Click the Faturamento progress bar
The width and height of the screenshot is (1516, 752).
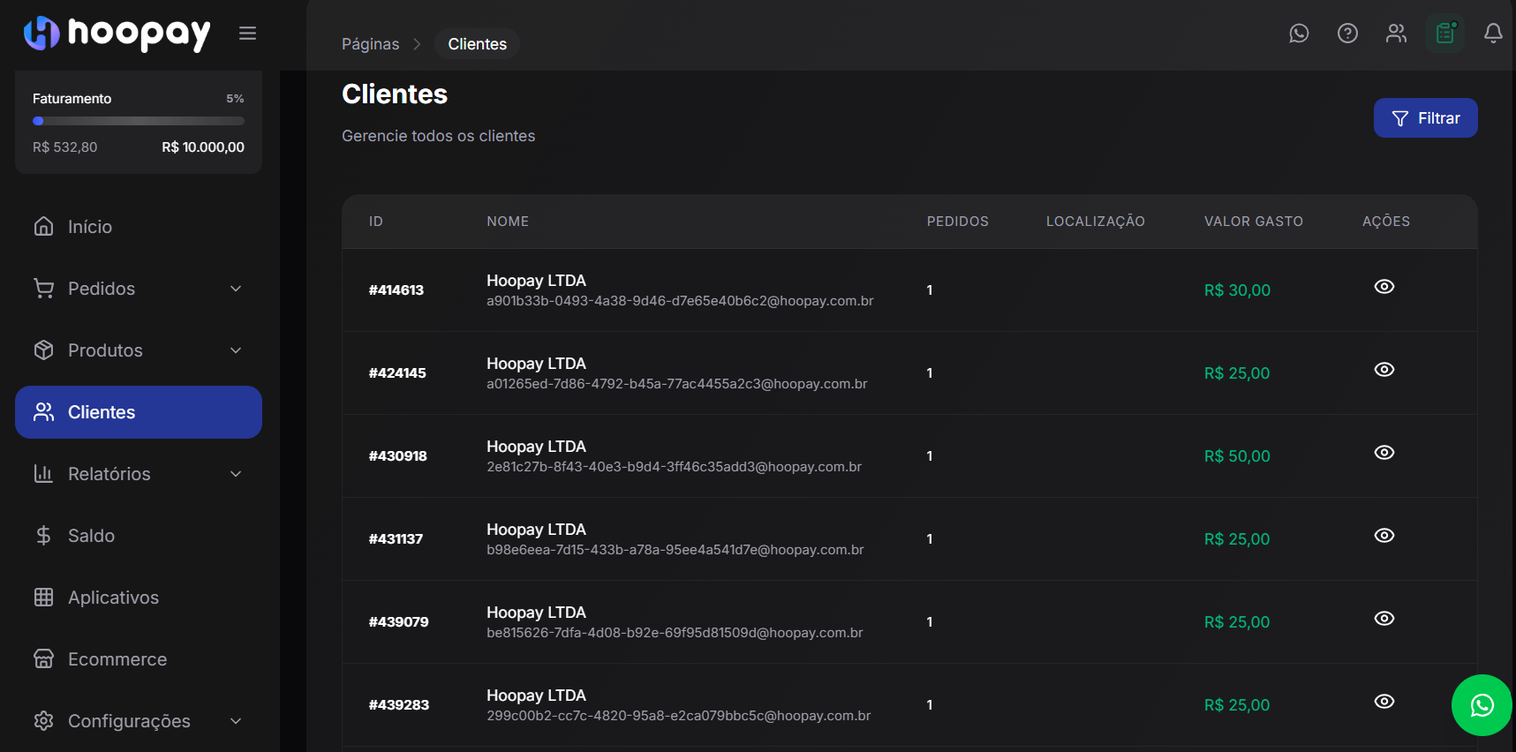(139, 121)
